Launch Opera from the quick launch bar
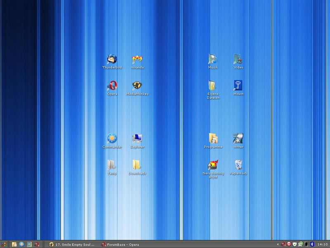The image size is (330, 248). [x=37, y=244]
